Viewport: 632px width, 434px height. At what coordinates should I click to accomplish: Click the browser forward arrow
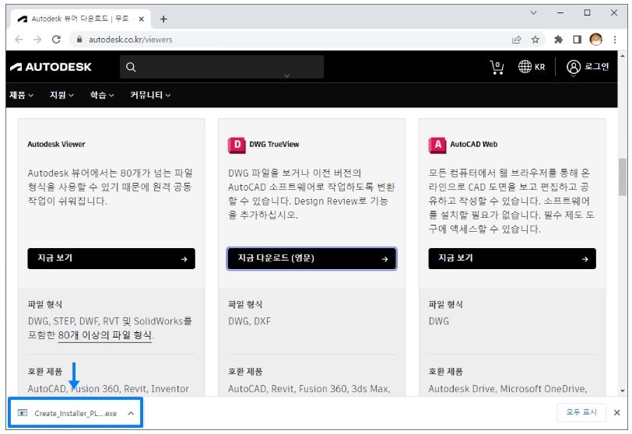pos(37,40)
